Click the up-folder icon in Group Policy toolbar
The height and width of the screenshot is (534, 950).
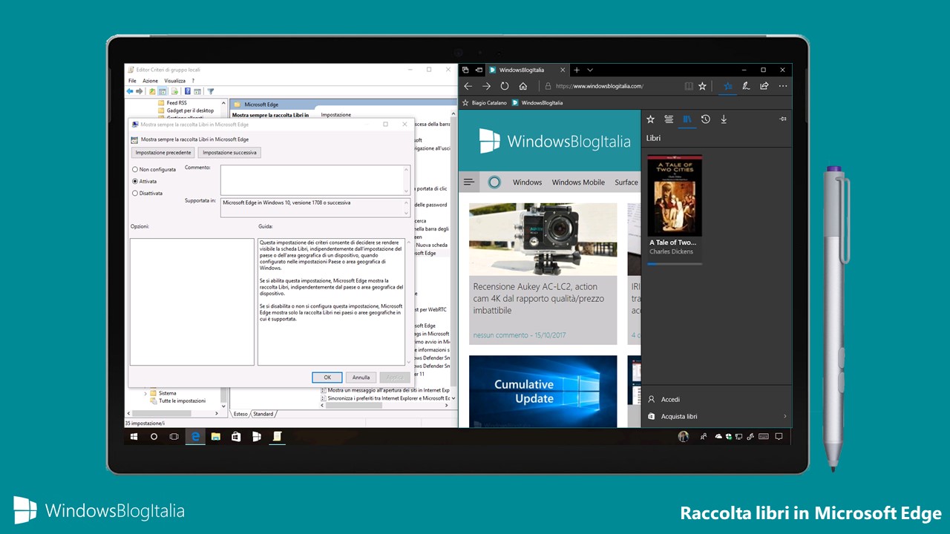(x=152, y=91)
